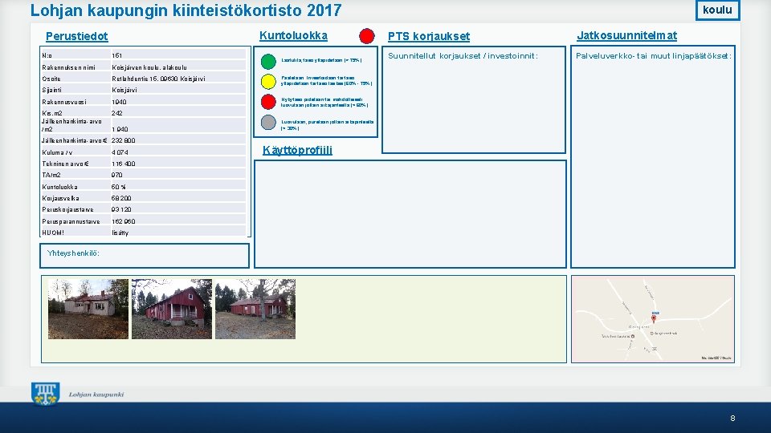Click the Palveluverkko- tai muut linjapäätökset text box
The height and width of the screenshot is (433, 771).
click(x=652, y=157)
